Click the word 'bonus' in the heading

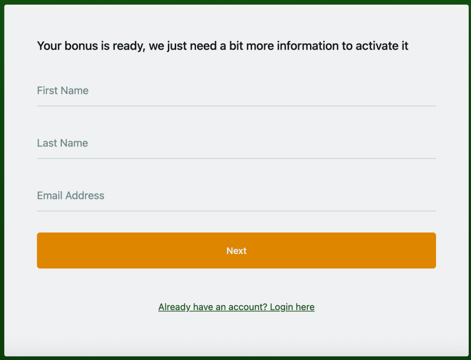tap(81, 46)
